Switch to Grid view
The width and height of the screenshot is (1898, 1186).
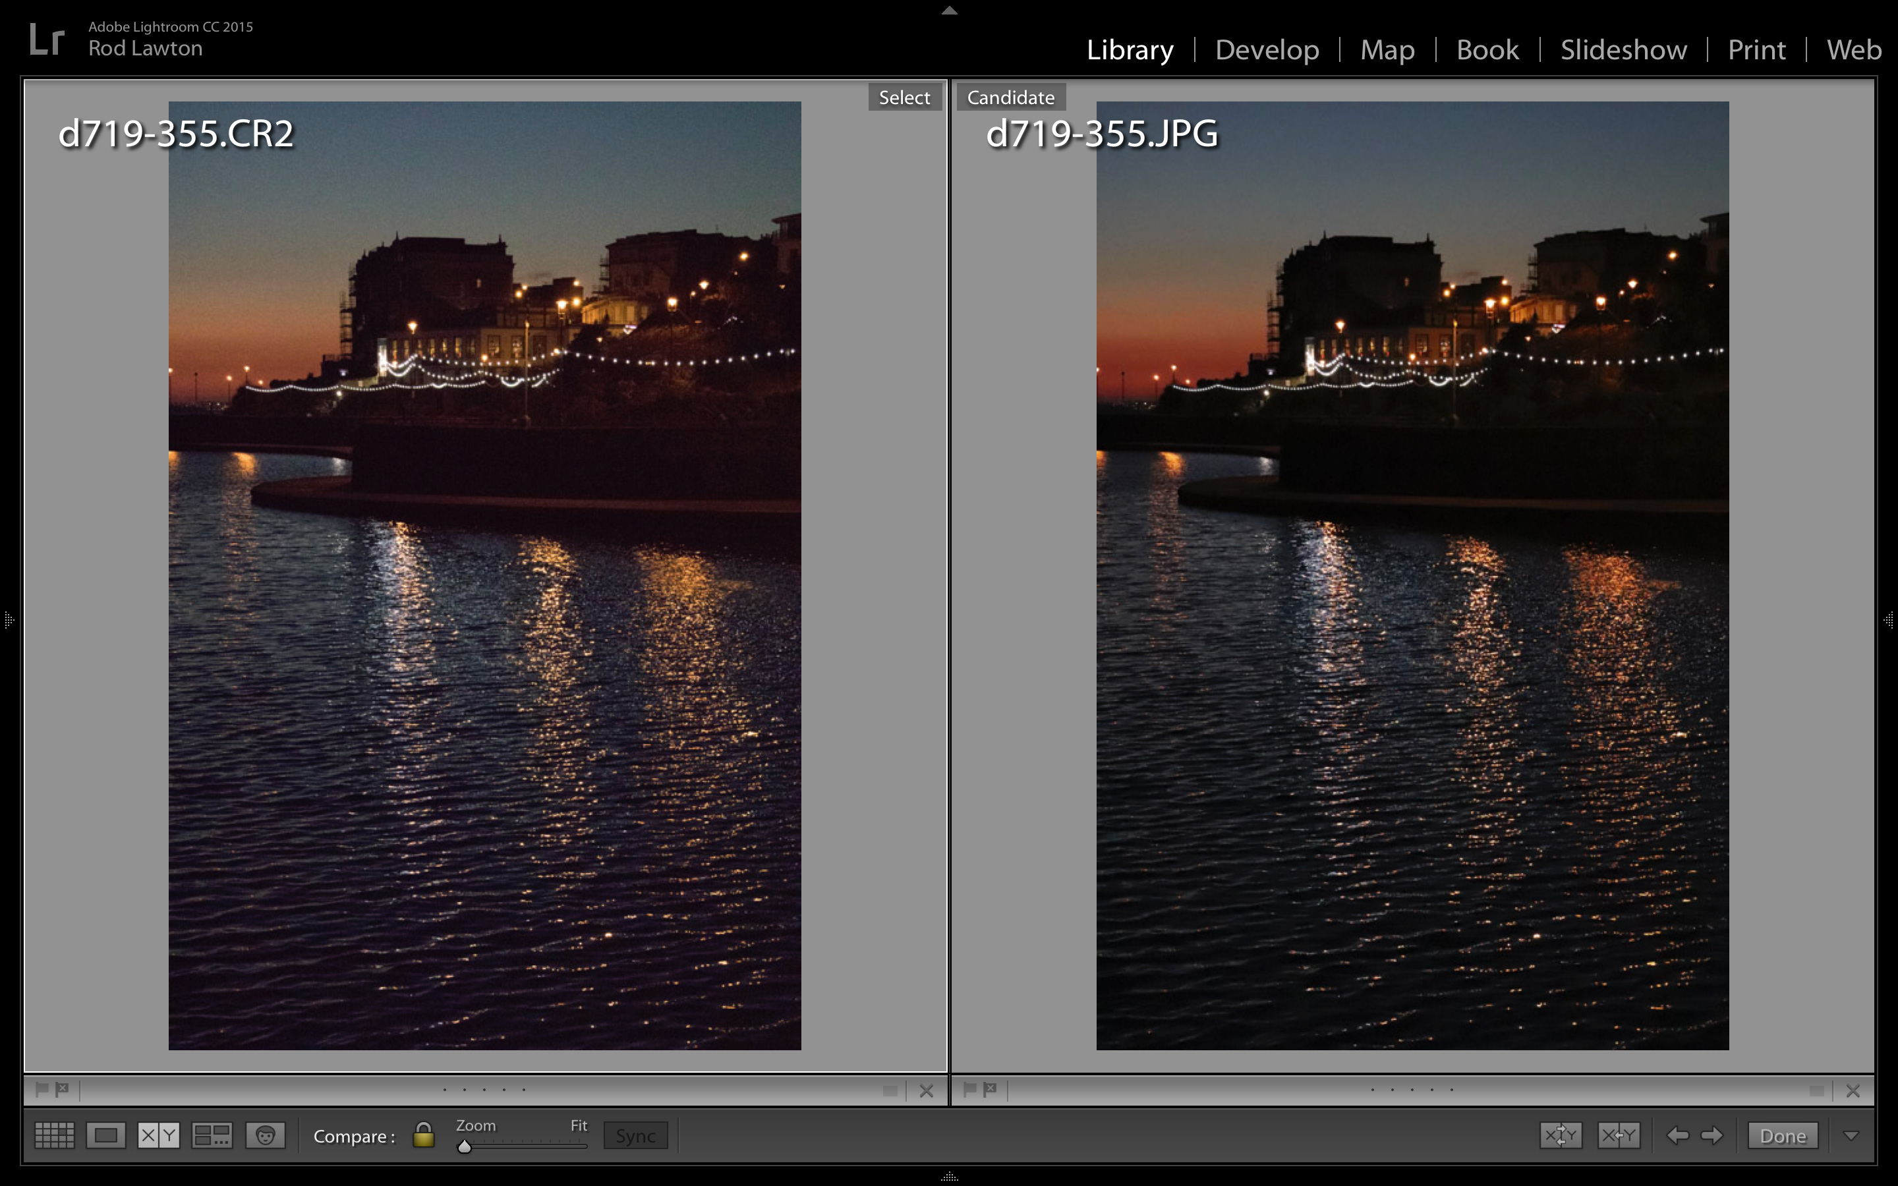pyautogui.click(x=54, y=1135)
